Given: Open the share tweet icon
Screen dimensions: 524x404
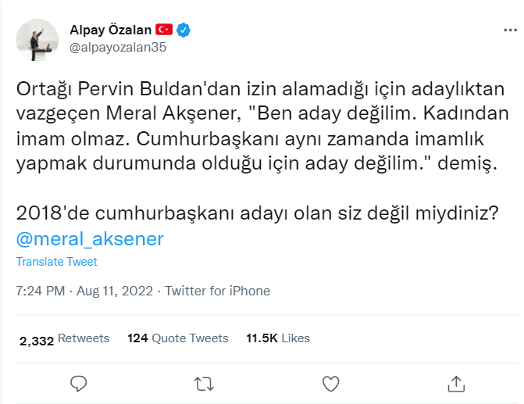Looking at the screenshot, I should pos(458,383).
